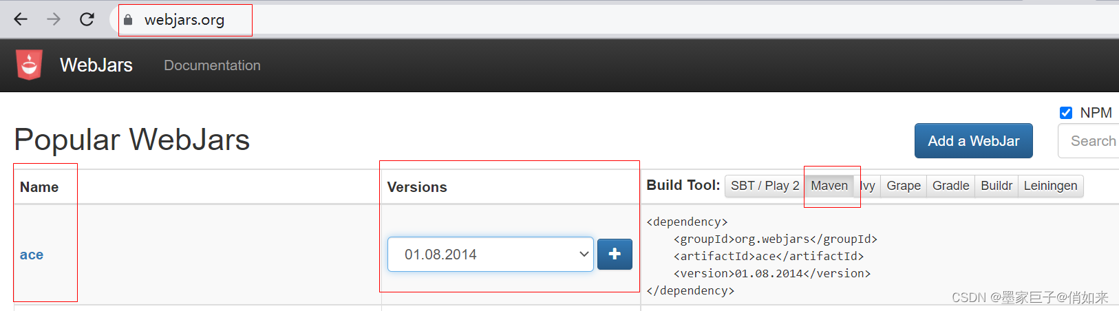1119x311 pixels.
Task: Open the 01.08.2014 versions dropdown
Action: tap(490, 255)
